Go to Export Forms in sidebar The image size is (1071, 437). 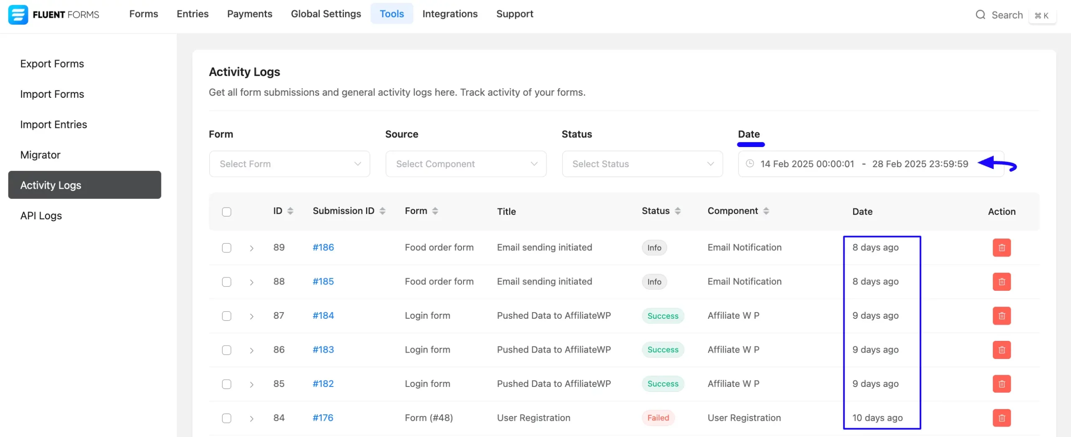(x=52, y=64)
